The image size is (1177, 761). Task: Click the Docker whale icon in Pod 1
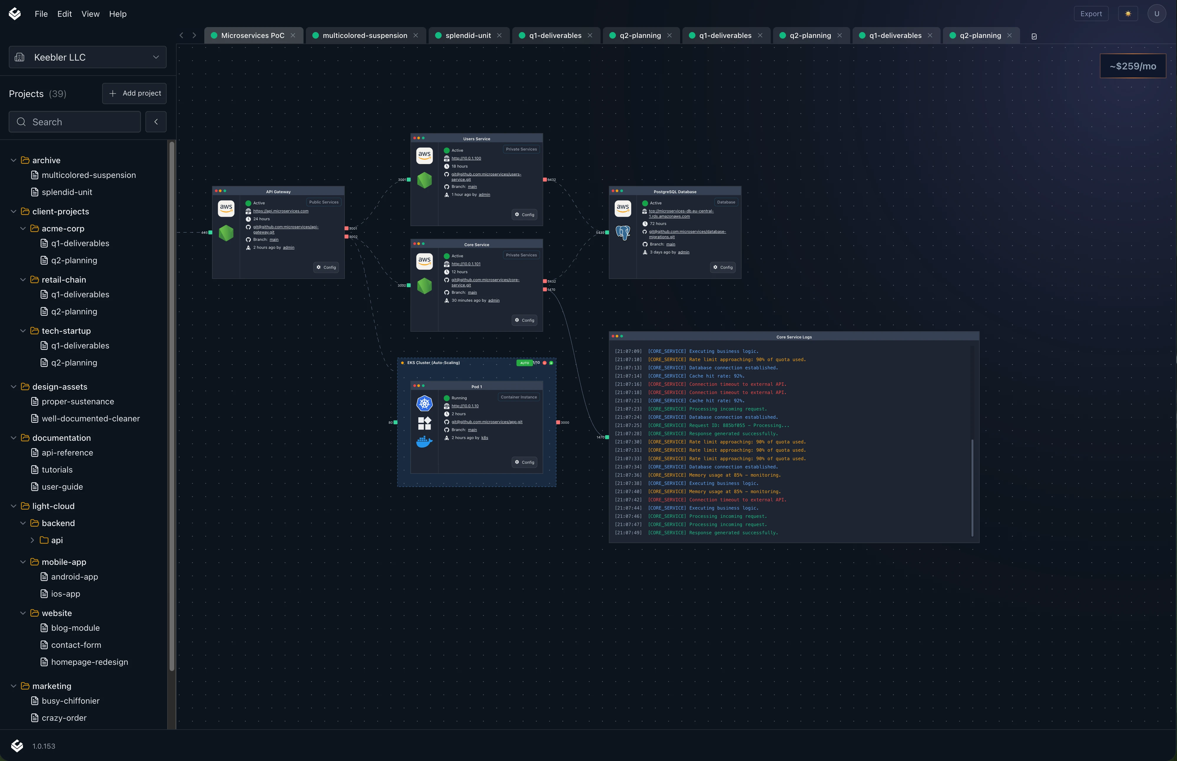[424, 442]
